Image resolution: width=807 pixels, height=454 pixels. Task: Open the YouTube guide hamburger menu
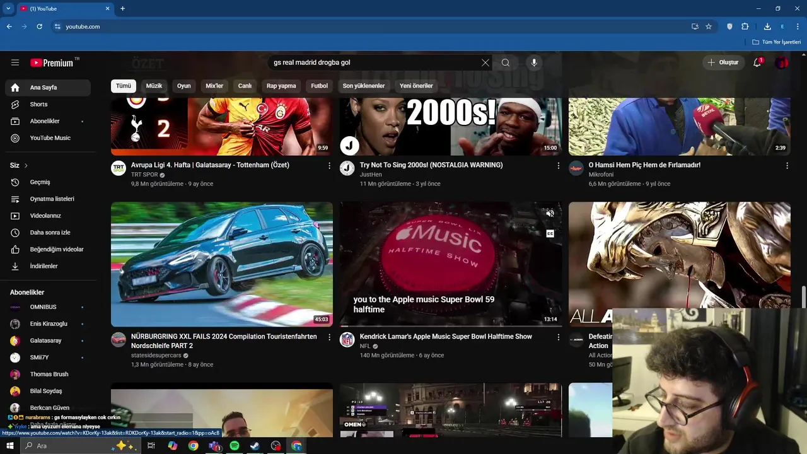(x=15, y=62)
